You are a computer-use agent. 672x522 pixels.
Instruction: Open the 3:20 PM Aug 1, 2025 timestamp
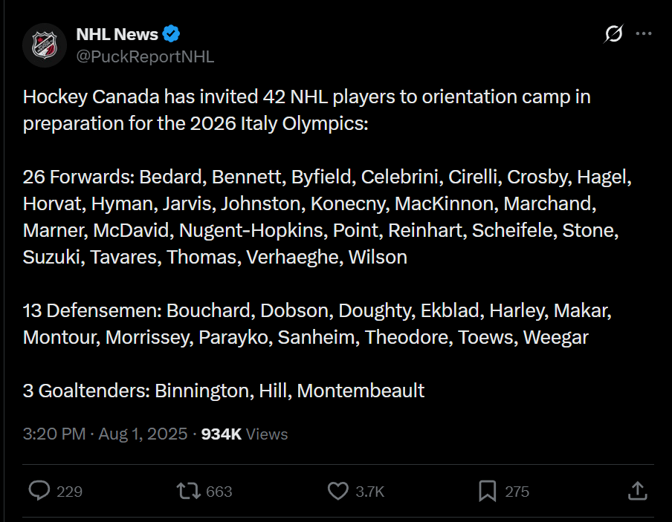105,434
